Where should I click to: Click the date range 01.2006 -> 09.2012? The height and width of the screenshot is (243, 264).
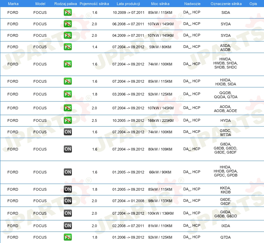click(x=128, y=237)
